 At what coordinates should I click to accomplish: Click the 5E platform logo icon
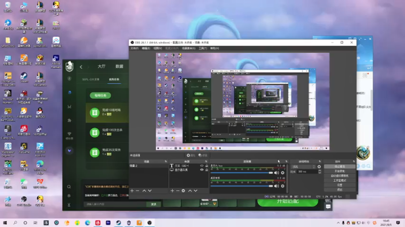70,66
